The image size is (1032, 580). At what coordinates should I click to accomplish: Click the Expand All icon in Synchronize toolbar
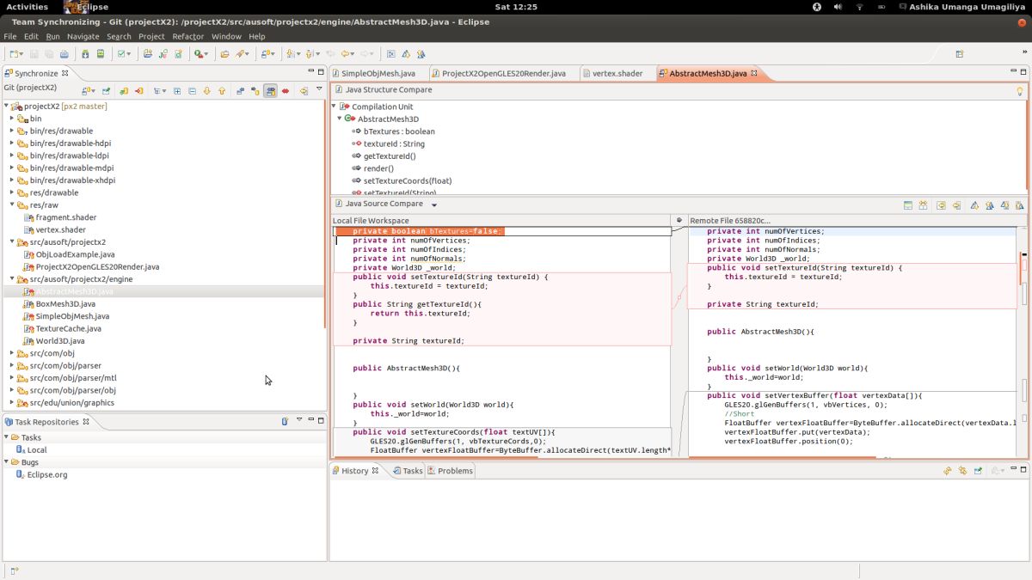(x=177, y=90)
